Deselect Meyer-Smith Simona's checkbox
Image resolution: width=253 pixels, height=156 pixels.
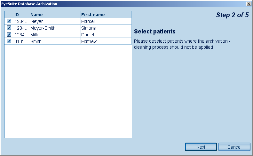pos(9,28)
